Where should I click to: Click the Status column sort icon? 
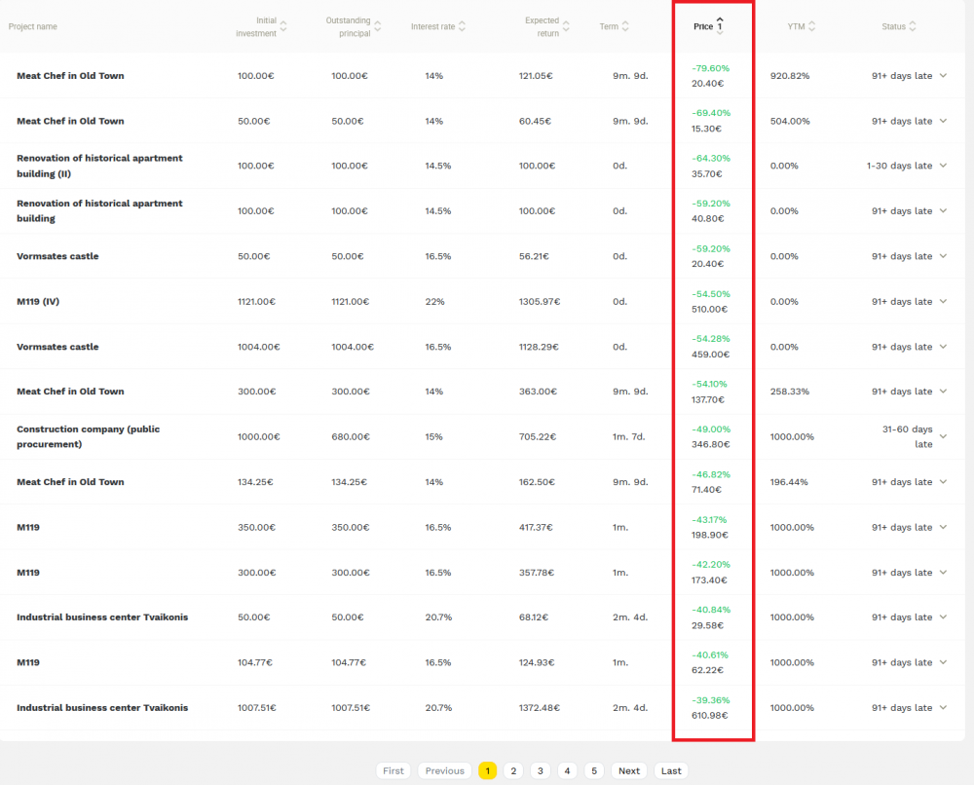913,26
